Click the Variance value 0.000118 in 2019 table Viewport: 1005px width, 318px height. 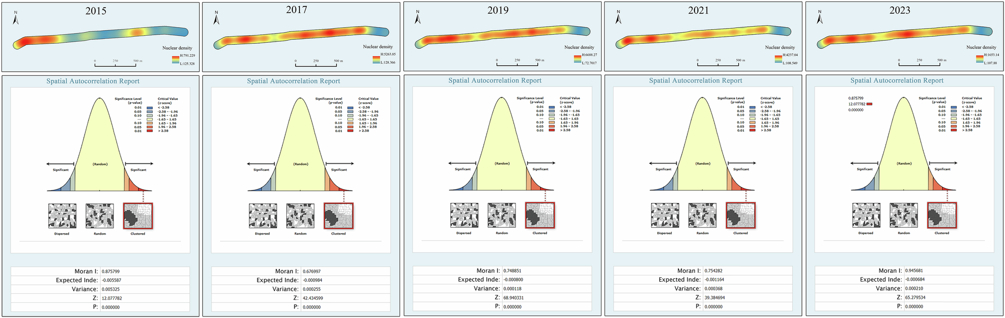pos(514,288)
